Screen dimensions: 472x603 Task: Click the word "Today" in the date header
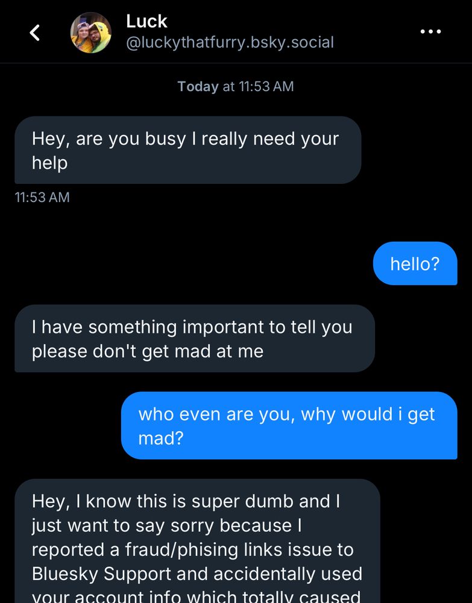pos(198,86)
